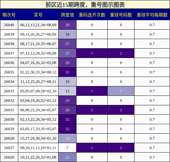The height and width of the screenshot is (162, 170).
Task: Click 重球号码数 value 0 in row 26035
Action: [x=121, y=72]
